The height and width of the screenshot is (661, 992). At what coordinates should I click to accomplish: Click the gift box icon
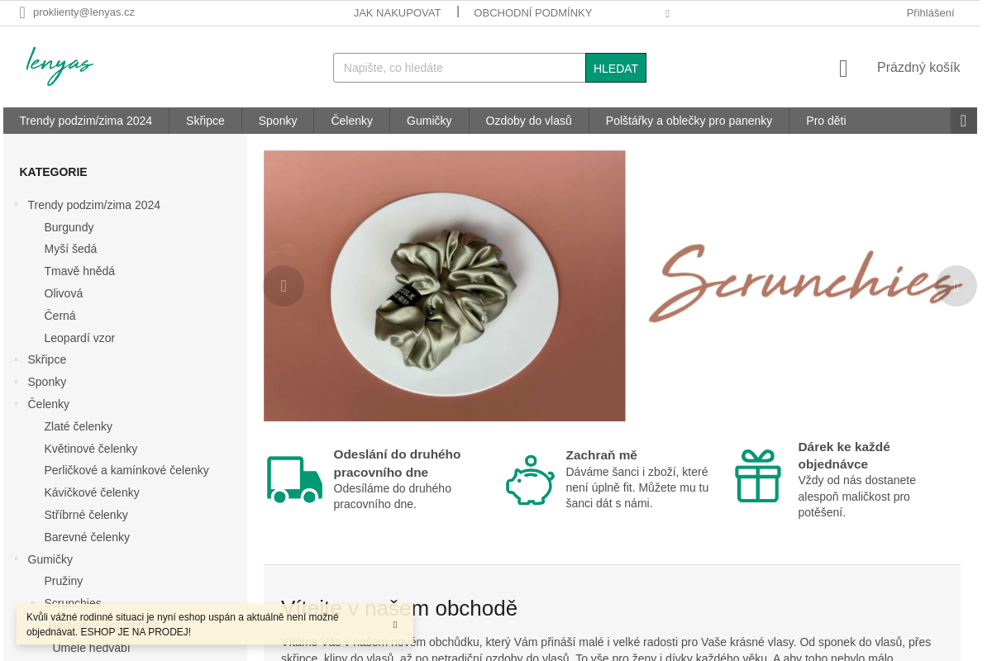(758, 476)
